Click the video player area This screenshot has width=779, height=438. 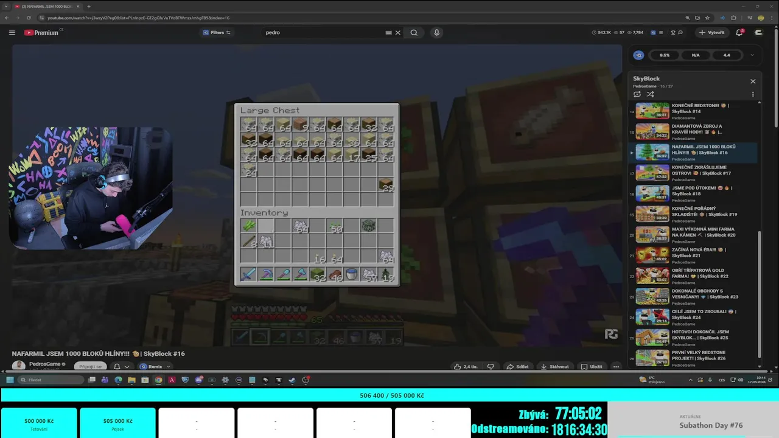coord(316,195)
